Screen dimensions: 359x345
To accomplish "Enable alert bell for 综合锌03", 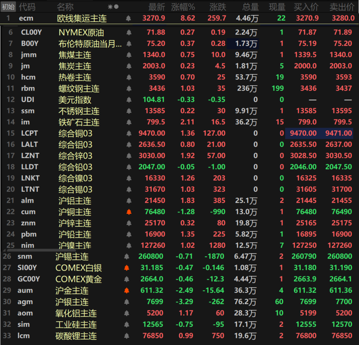I will click(129, 155).
